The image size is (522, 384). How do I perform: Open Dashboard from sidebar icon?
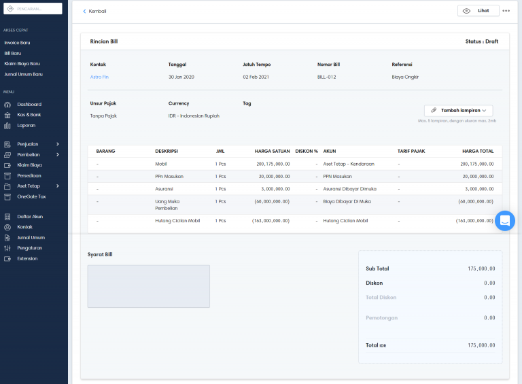(7, 105)
